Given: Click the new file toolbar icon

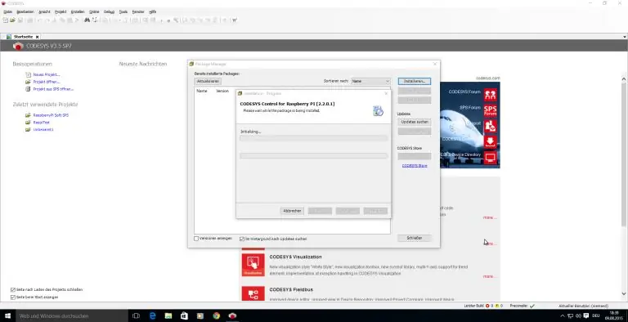Looking at the screenshot, I should (x=6, y=20).
